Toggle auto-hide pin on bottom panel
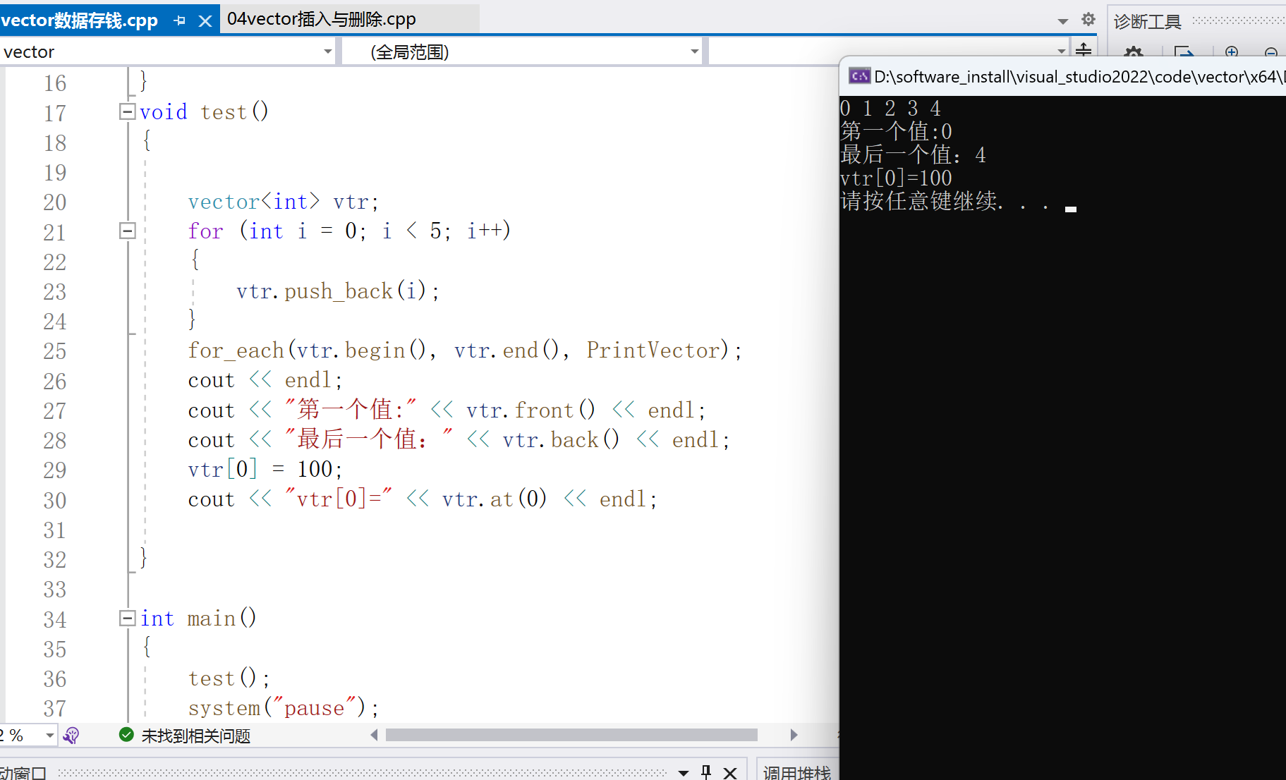This screenshot has width=1286, height=780. (x=706, y=772)
